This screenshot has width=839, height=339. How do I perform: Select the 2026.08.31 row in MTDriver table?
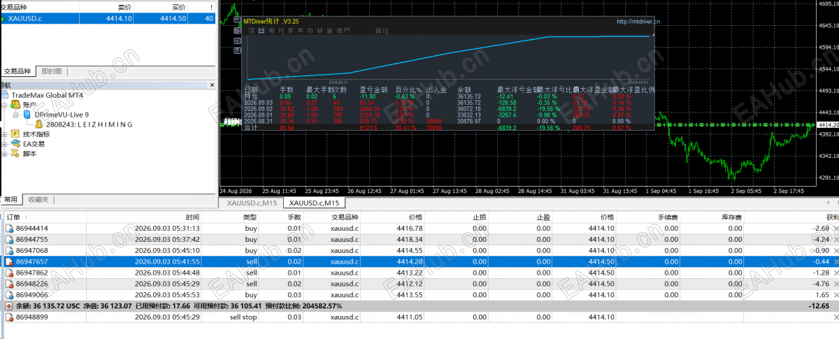click(450, 121)
